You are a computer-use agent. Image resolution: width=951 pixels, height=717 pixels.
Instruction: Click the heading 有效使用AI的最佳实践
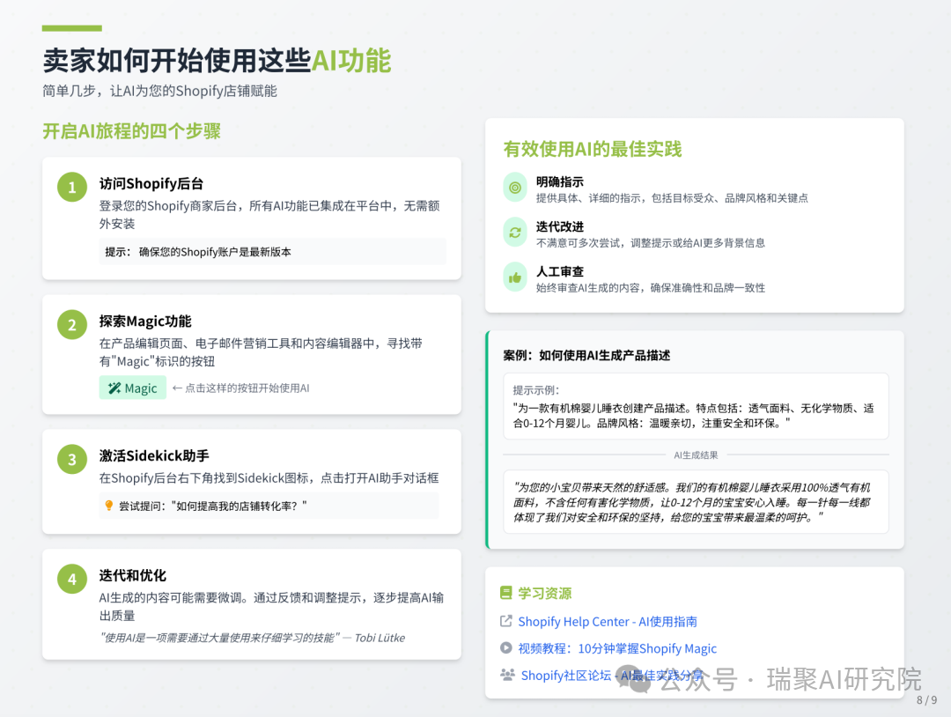pos(593,149)
